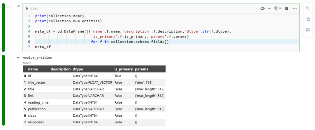315x130 pixels.
Task: Click the 'params' column header
Action: click(142, 69)
